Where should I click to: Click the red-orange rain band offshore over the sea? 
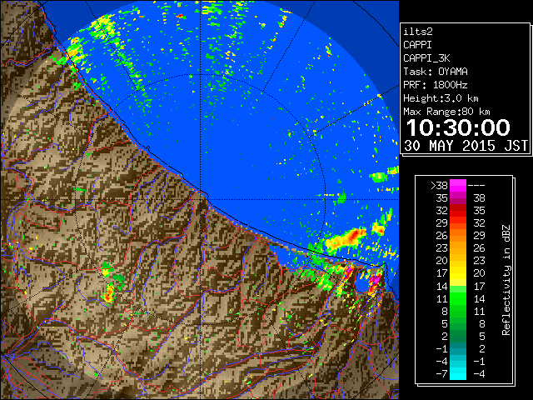[x=346, y=238]
